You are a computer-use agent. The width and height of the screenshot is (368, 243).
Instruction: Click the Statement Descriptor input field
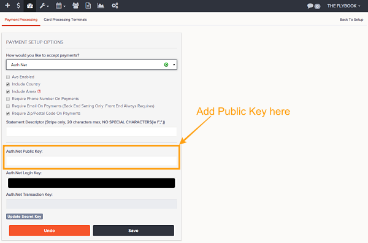(x=91, y=132)
